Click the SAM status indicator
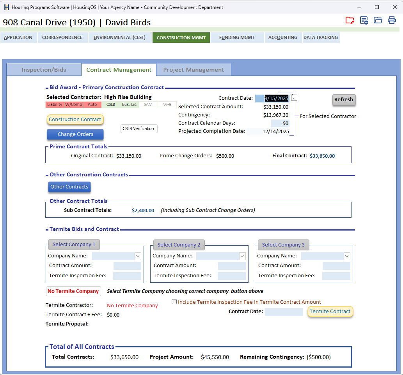 [x=148, y=105]
